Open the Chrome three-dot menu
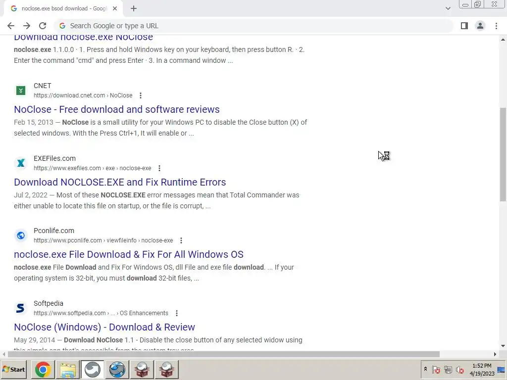The width and height of the screenshot is (507, 380). 496,26
